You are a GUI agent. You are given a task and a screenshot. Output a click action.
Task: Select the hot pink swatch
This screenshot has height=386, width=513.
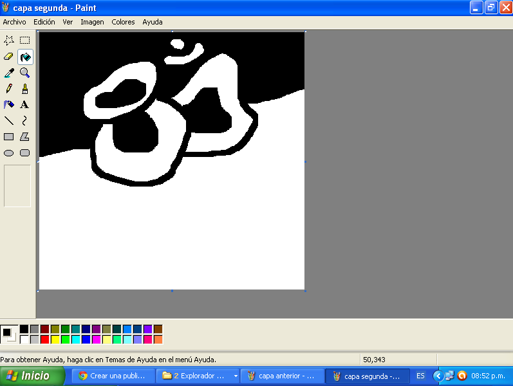[148, 340]
